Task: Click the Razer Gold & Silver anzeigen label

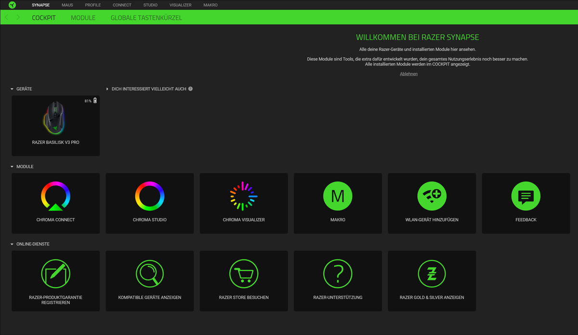Action: pyautogui.click(x=432, y=297)
